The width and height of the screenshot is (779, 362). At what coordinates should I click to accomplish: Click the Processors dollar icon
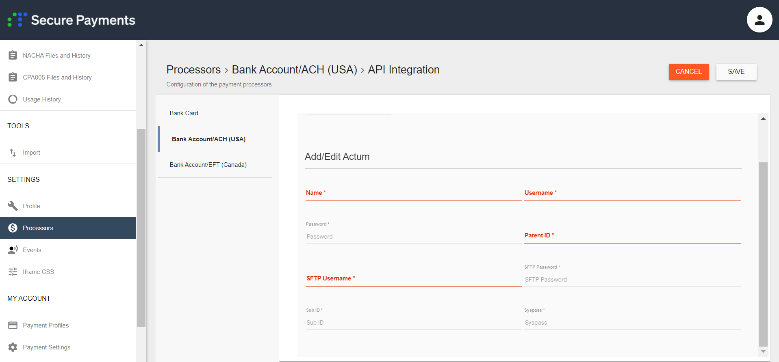(x=13, y=228)
